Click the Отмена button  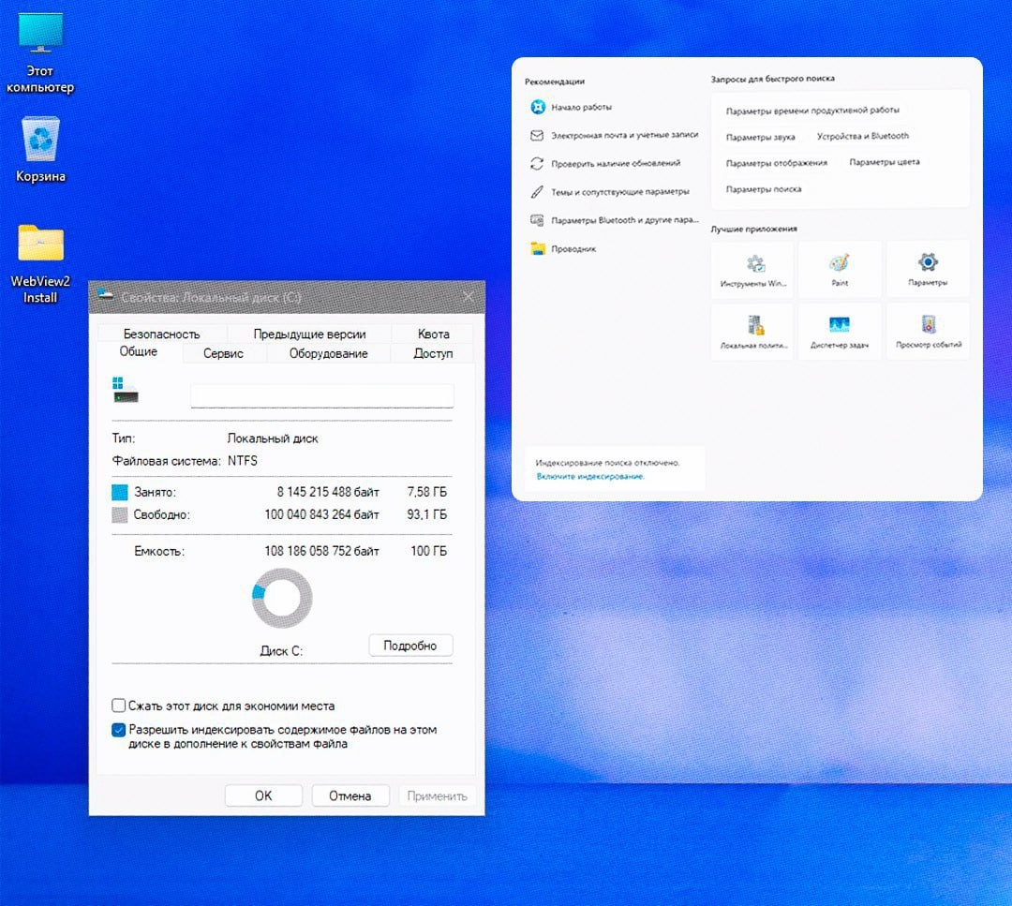click(350, 795)
